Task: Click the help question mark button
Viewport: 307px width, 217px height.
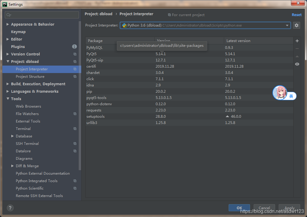Action: (x=10, y=208)
